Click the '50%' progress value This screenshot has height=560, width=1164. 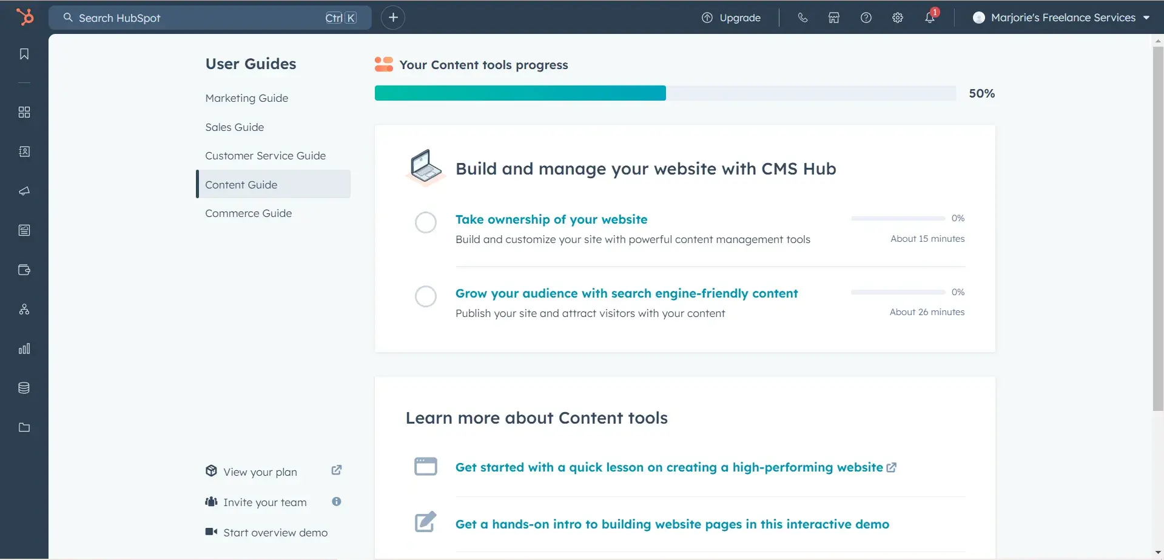982,93
